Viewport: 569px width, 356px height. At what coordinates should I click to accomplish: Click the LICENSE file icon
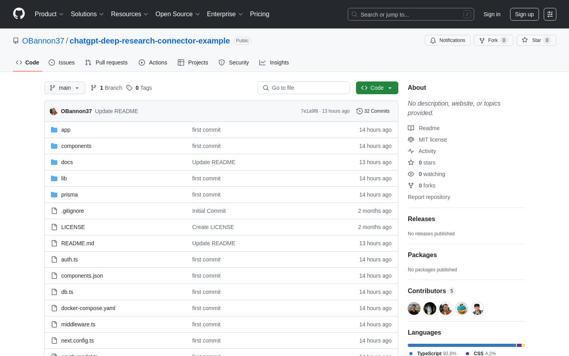click(54, 227)
